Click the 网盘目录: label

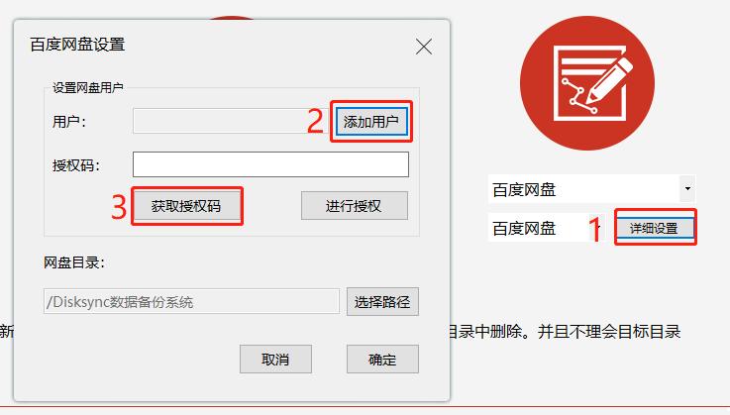pyautogui.click(x=74, y=262)
